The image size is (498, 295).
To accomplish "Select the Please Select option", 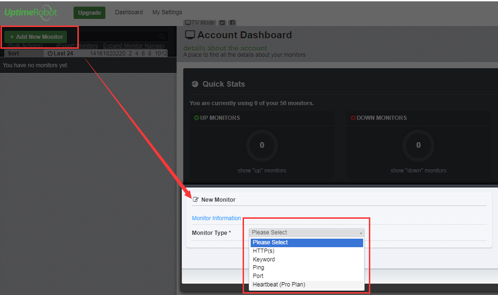I will pyautogui.click(x=307, y=242).
